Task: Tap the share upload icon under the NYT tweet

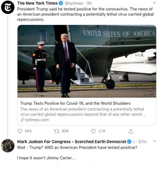Action: pos(131,131)
